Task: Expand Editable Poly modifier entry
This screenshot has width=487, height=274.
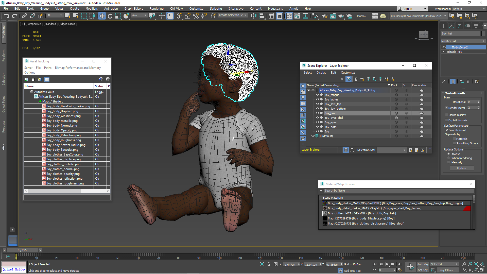Action: click(x=444, y=52)
